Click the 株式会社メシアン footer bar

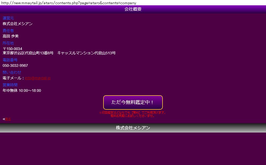[133, 128]
